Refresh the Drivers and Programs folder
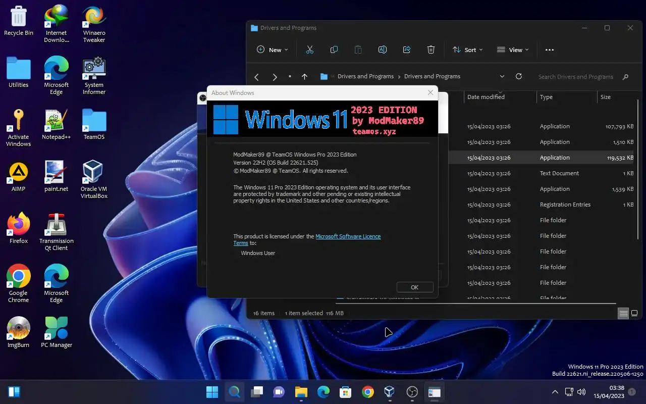 click(x=518, y=76)
